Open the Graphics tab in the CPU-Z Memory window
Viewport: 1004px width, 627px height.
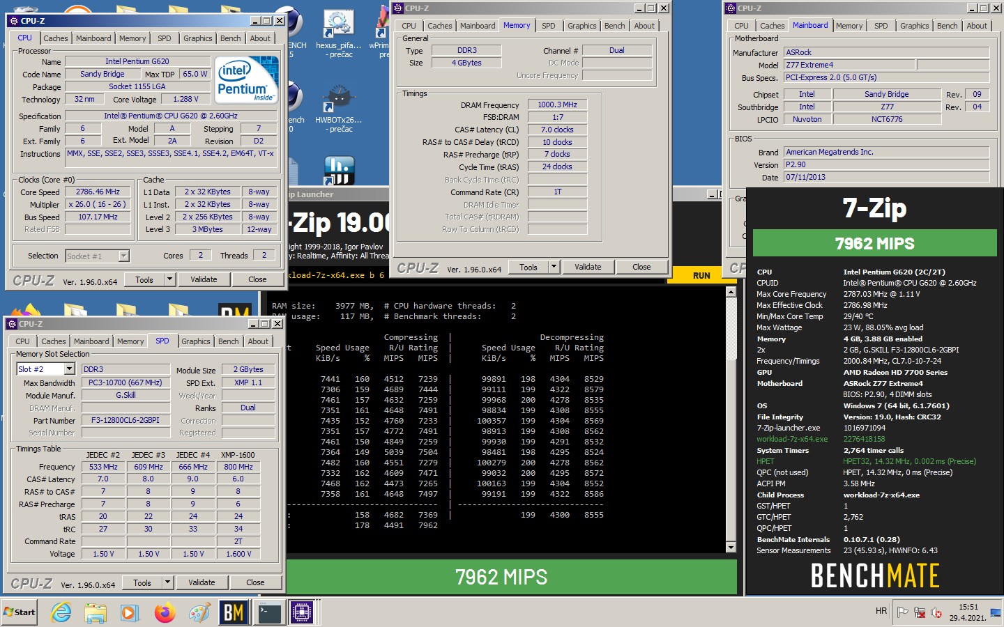[x=582, y=26]
